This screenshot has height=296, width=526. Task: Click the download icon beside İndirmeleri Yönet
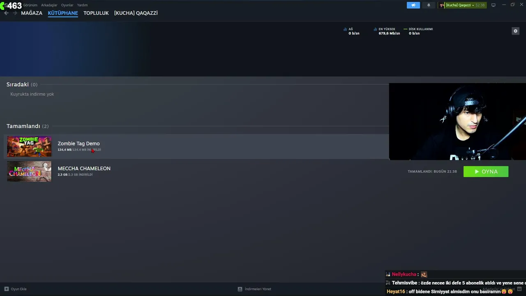240,289
